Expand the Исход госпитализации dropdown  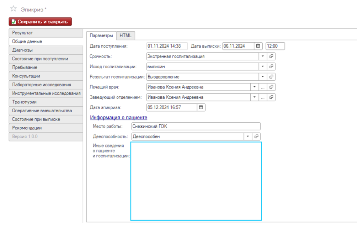pyautogui.click(x=263, y=66)
